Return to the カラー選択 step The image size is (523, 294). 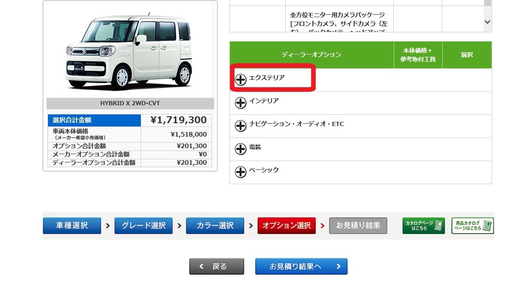215,226
